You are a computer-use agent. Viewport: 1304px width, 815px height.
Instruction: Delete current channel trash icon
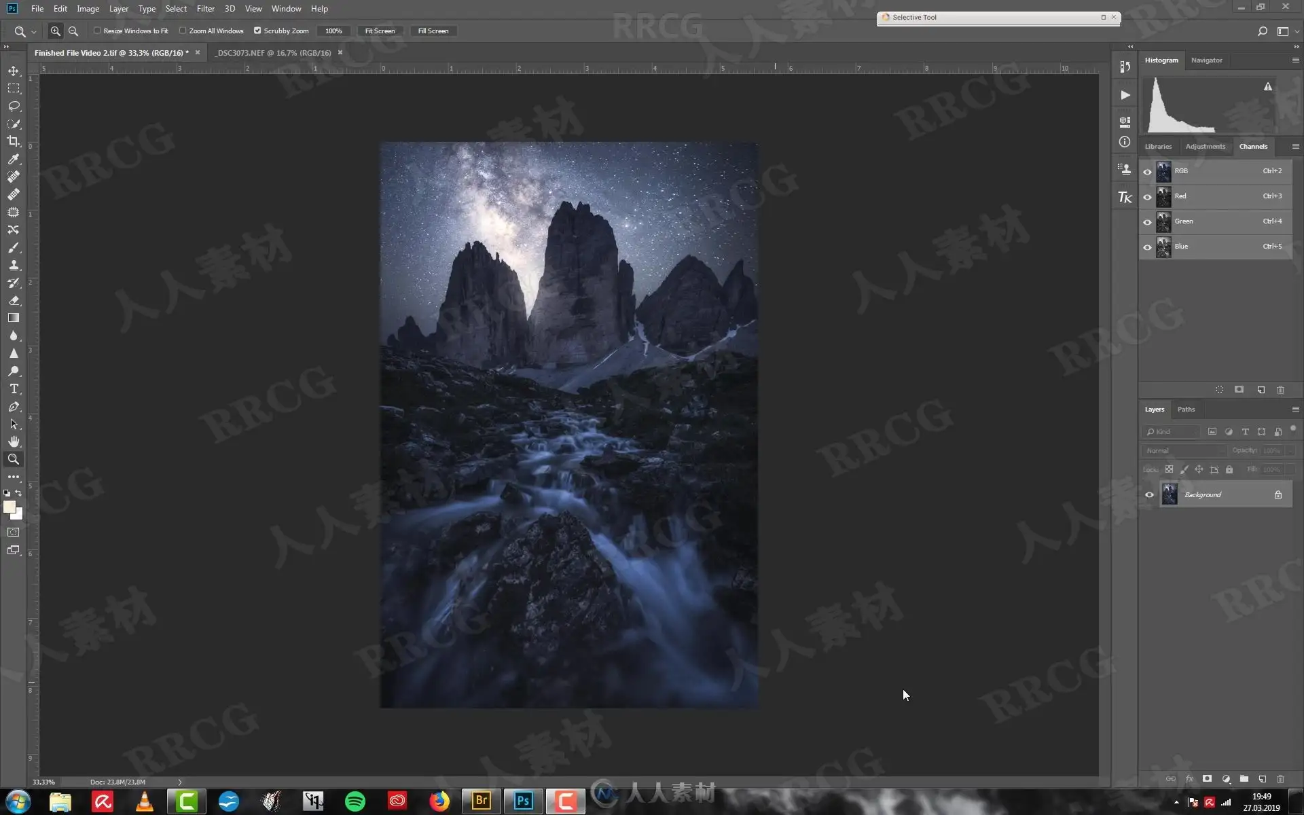(x=1280, y=390)
